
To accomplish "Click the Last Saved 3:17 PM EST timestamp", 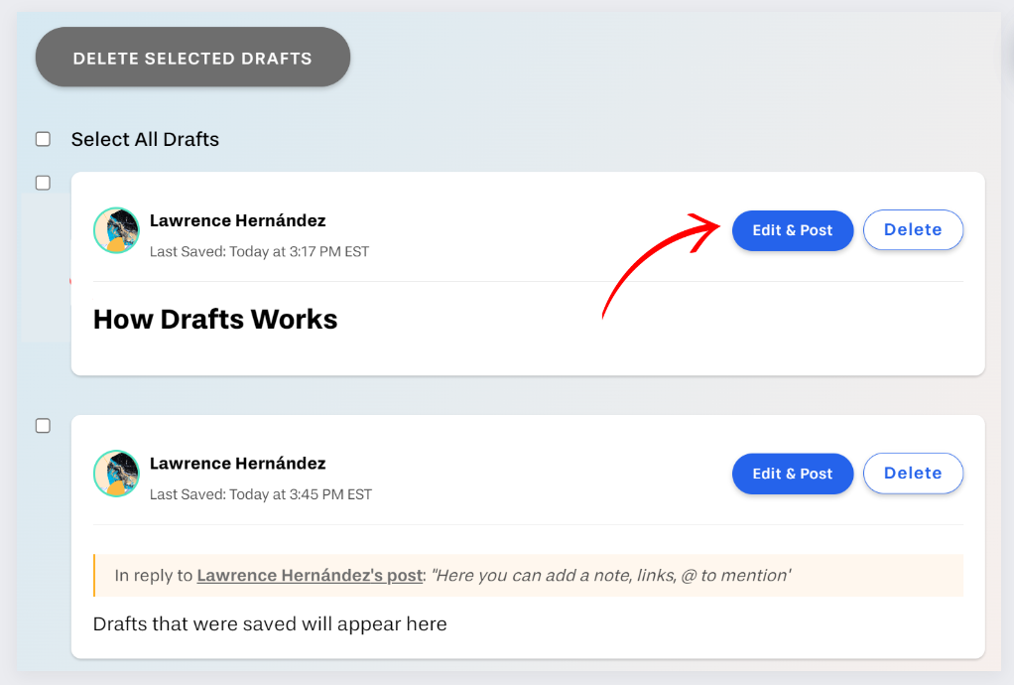I will 259,251.
